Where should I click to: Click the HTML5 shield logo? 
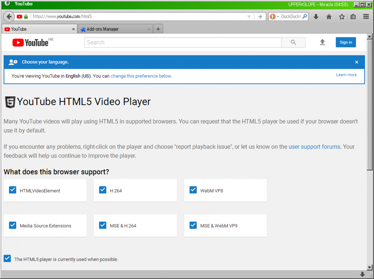pyautogui.click(x=9, y=101)
